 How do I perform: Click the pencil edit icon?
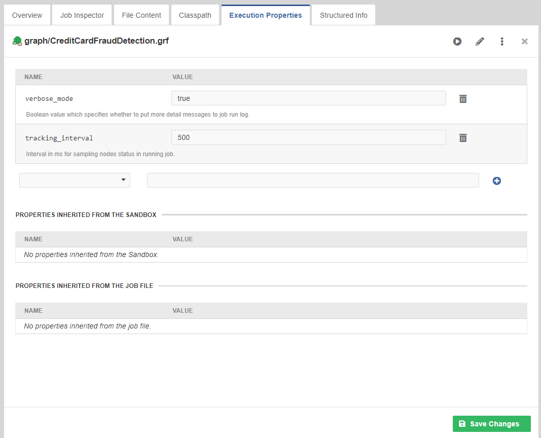(x=480, y=42)
